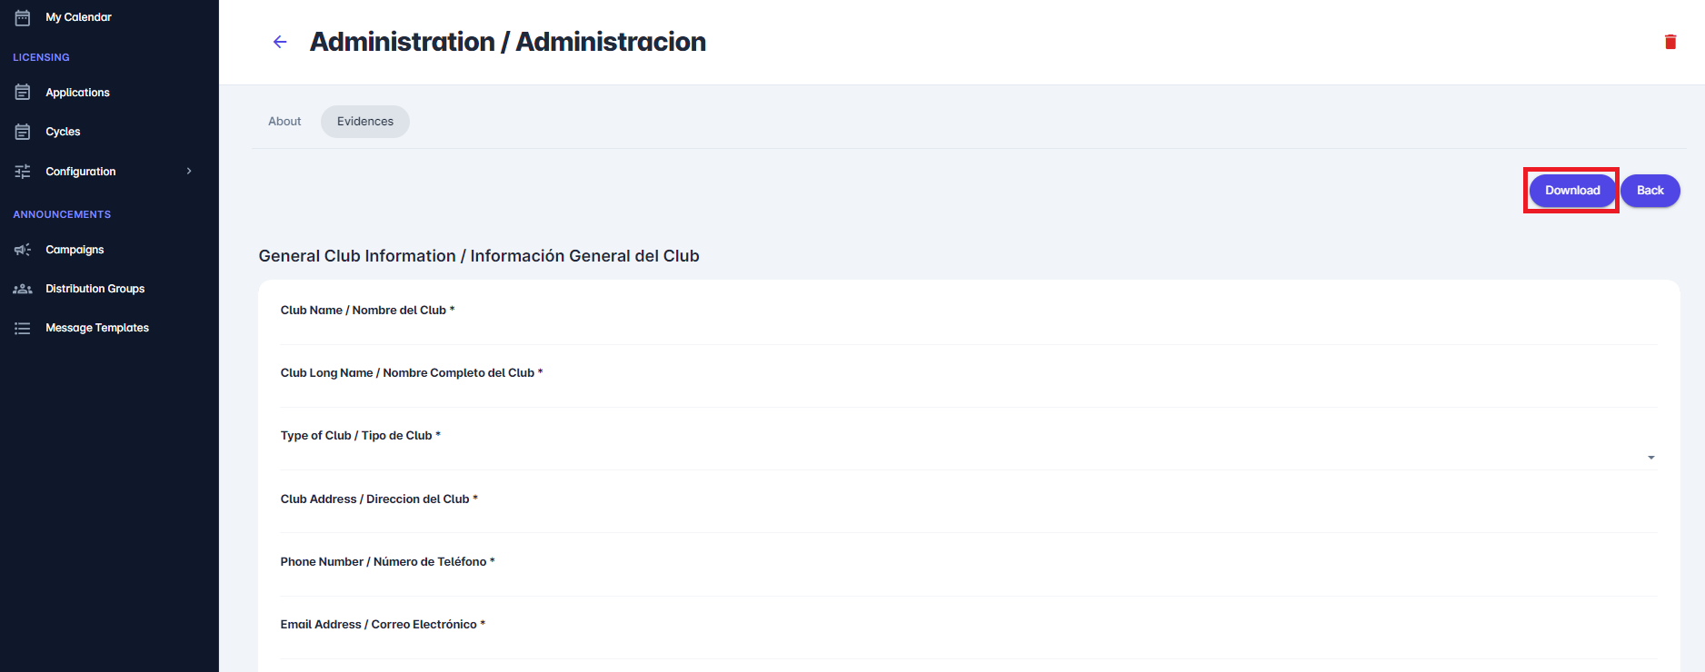The image size is (1705, 672).
Task: Focus the Club Name input field
Action: coord(968,331)
